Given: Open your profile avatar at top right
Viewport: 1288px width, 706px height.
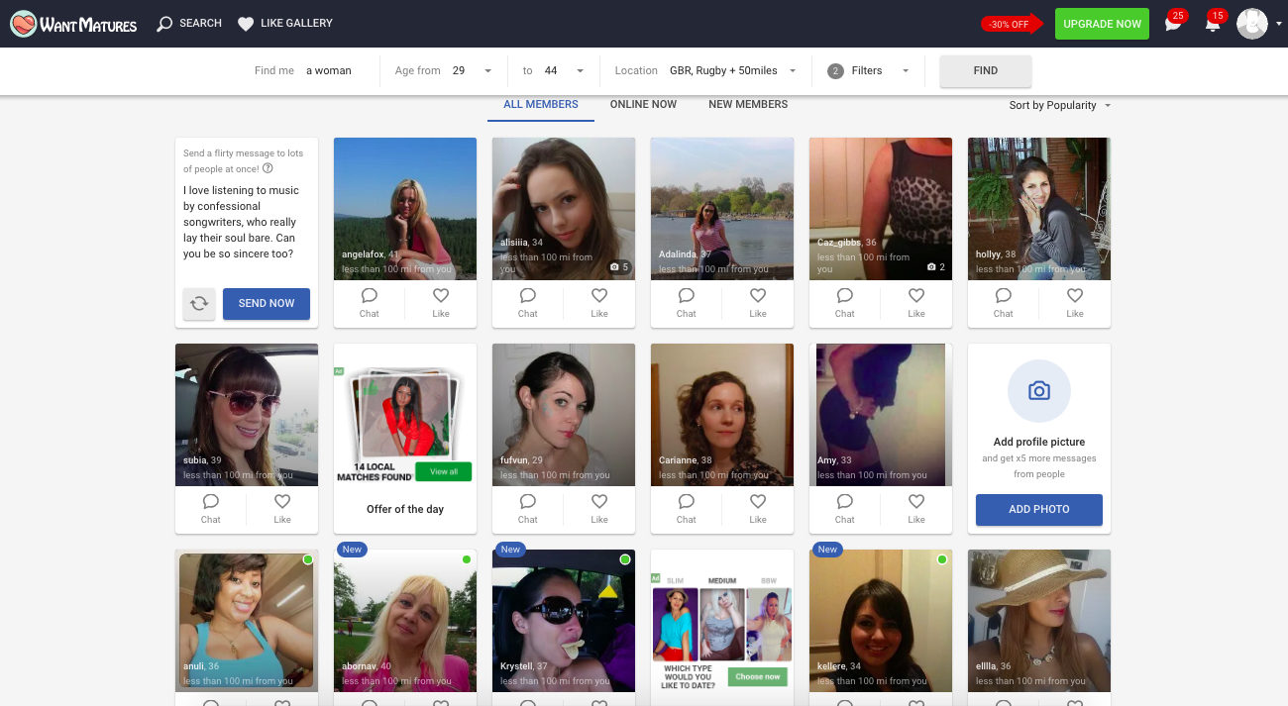Looking at the screenshot, I should [1252, 23].
